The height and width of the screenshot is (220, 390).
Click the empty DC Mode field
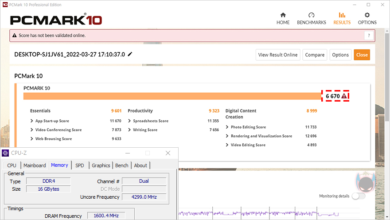click(144, 189)
